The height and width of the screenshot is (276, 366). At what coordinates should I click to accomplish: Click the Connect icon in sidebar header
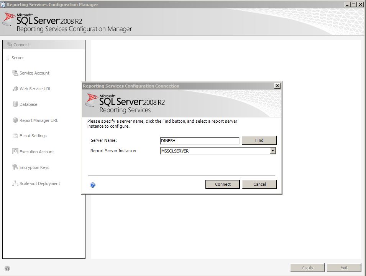pos(9,44)
